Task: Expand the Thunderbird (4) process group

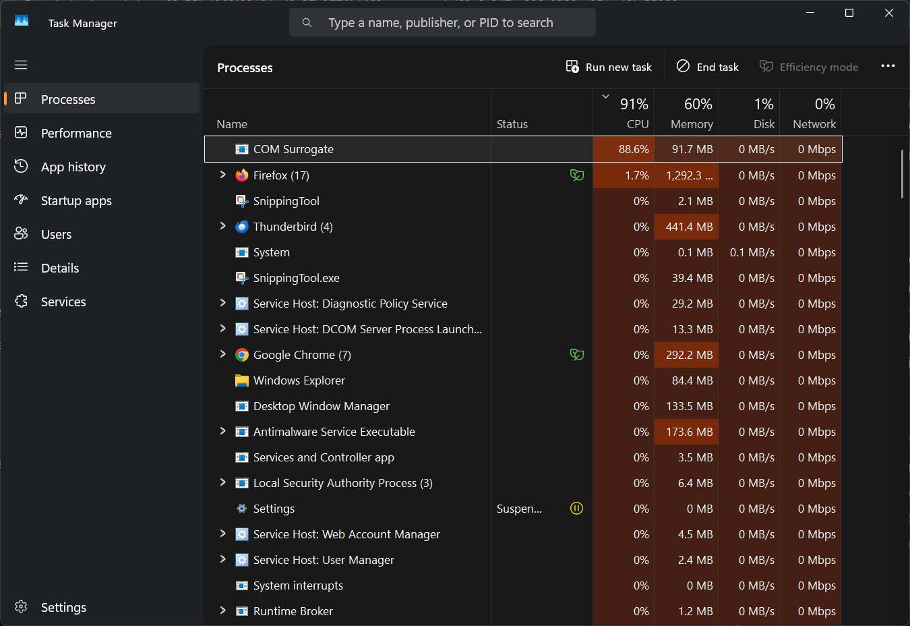Action: (222, 226)
